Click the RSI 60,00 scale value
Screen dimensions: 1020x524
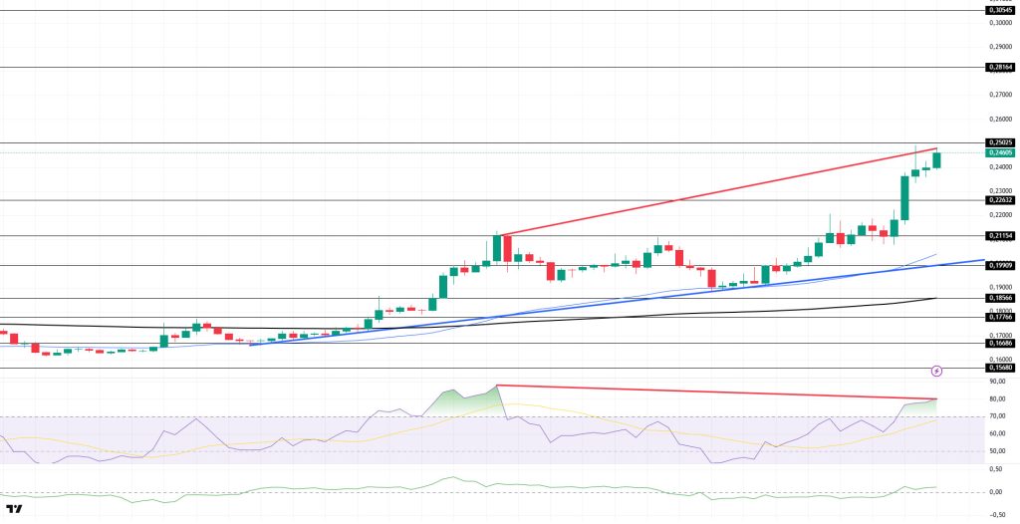click(998, 433)
